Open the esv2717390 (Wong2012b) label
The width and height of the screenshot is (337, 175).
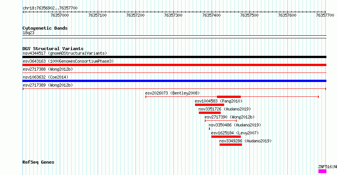(229, 117)
